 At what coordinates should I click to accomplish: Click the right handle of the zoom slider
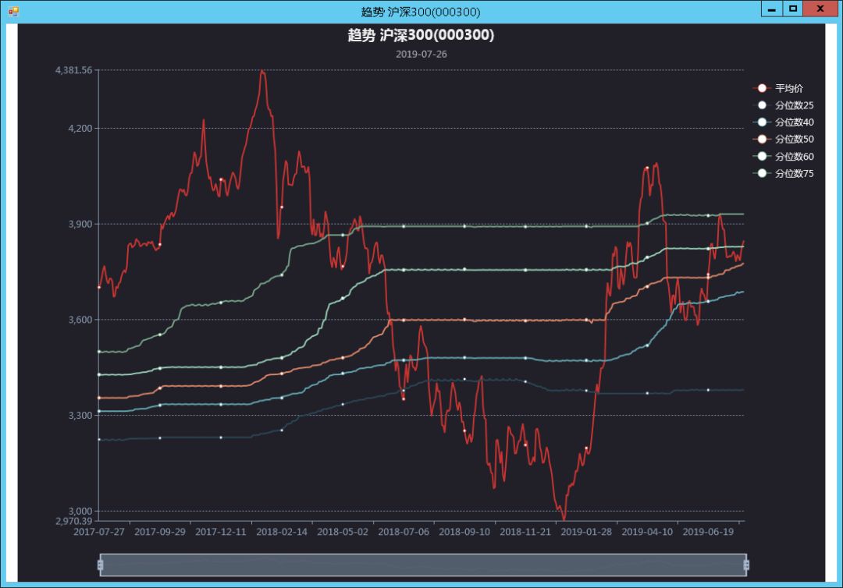746,565
